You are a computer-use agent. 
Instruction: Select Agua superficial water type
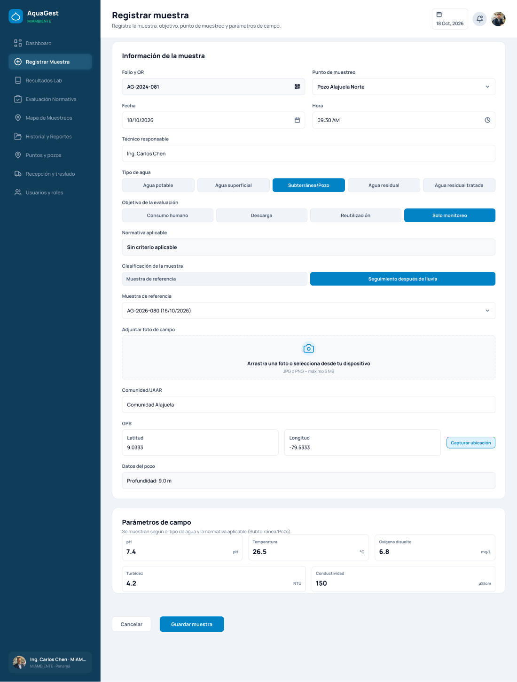[234, 186]
